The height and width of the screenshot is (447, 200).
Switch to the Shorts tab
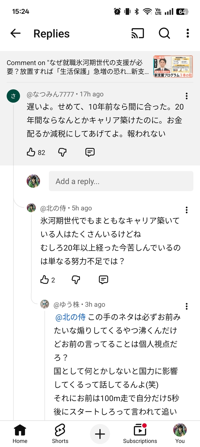(60, 434)
